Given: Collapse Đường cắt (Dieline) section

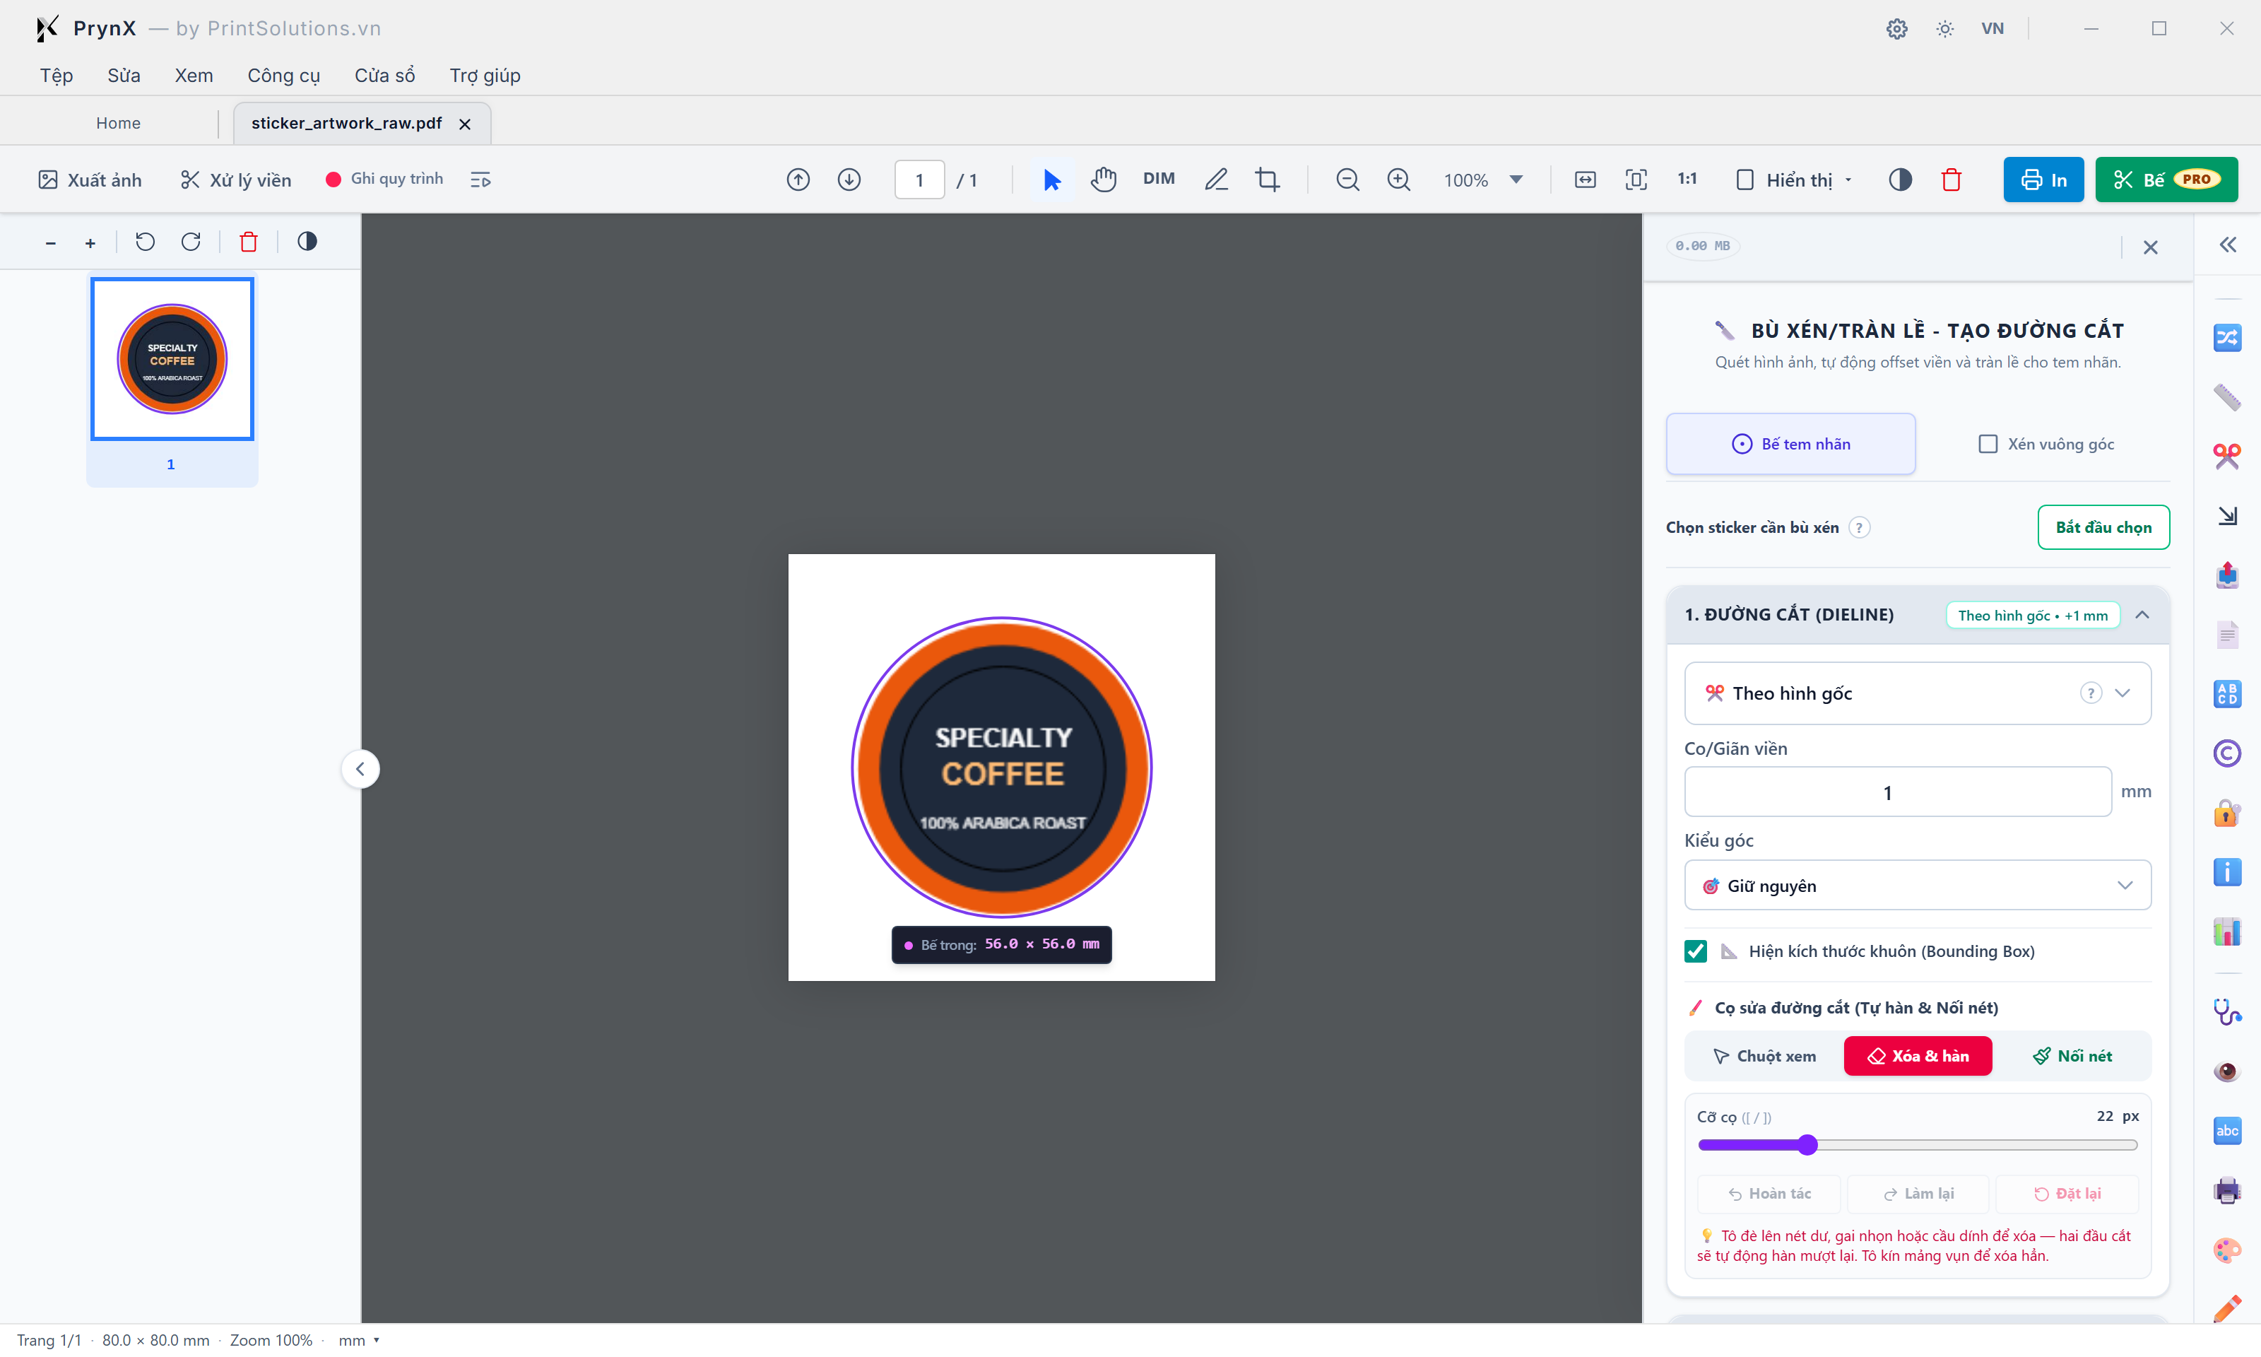Looking at the screenshot, I should pos(2142,614).
